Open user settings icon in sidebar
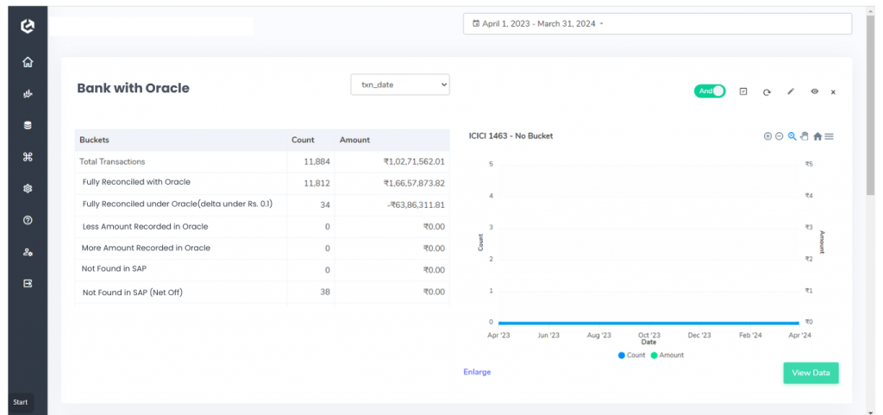 (x=27, y=252)
